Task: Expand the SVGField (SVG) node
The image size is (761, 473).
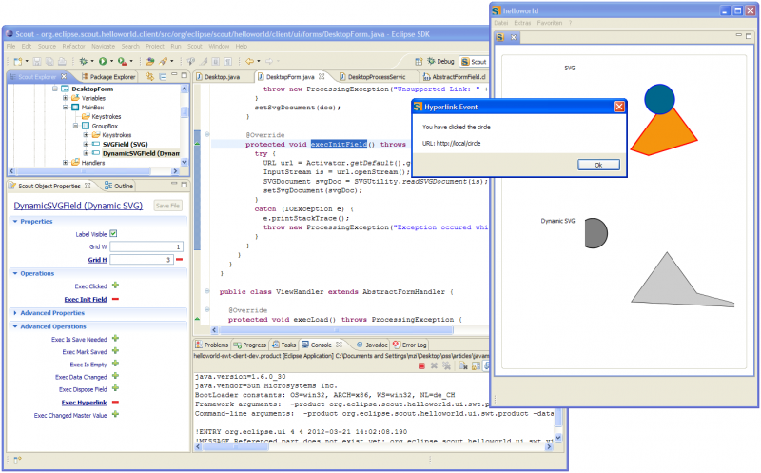Action: (86, 145)
